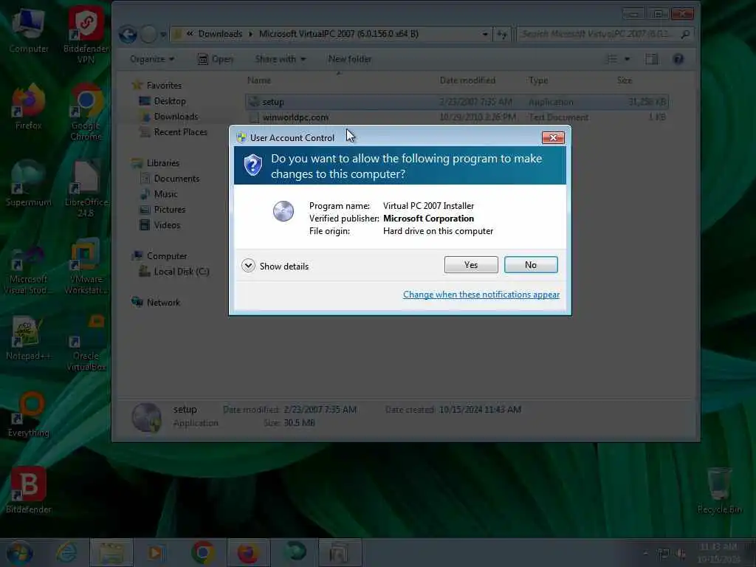Viewport: 756px width, 567px height.
Task: Open Internet Explorer from taskbar
Action: 66,552
